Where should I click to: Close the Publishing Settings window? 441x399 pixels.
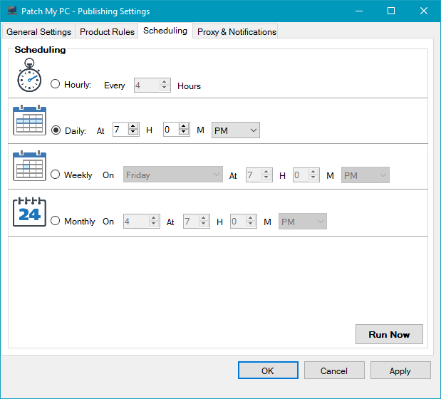[424, 11]
